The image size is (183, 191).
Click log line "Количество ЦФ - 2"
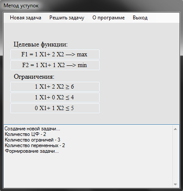tap(25, 134)
